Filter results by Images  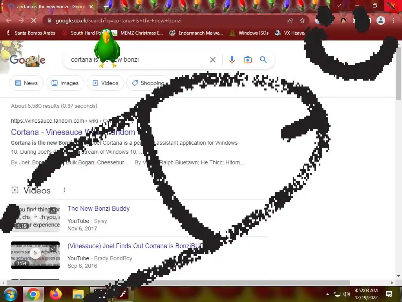(65, 83)
